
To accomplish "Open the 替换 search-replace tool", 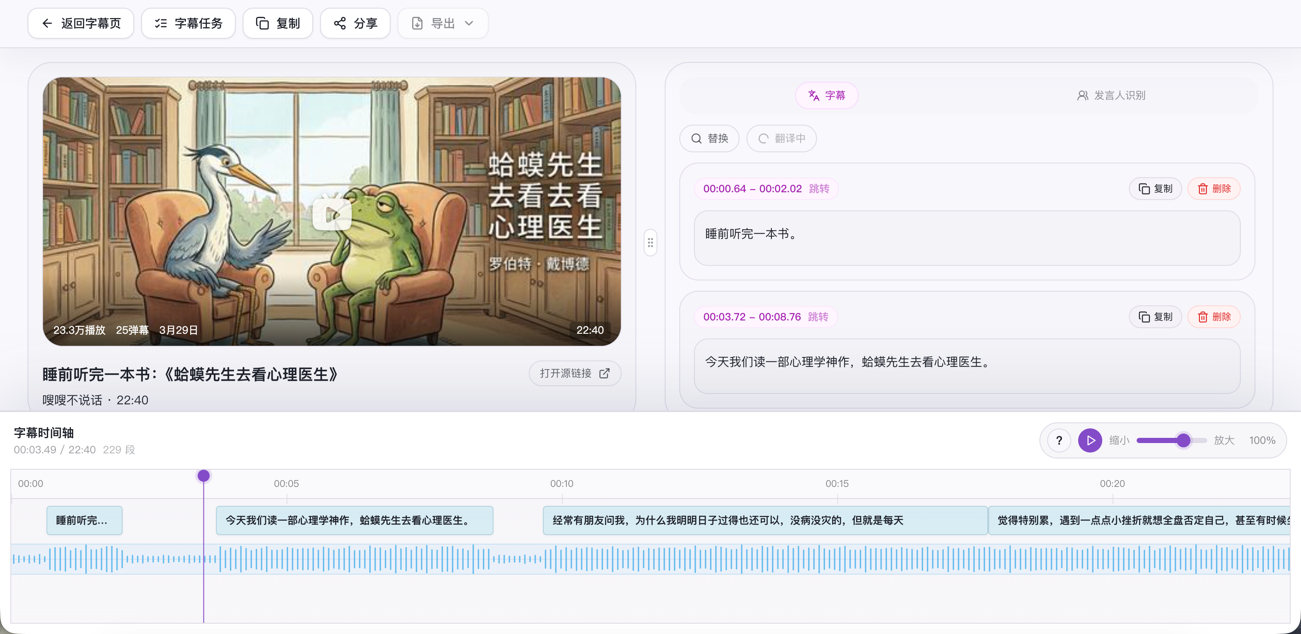I will tap(709, 138).
